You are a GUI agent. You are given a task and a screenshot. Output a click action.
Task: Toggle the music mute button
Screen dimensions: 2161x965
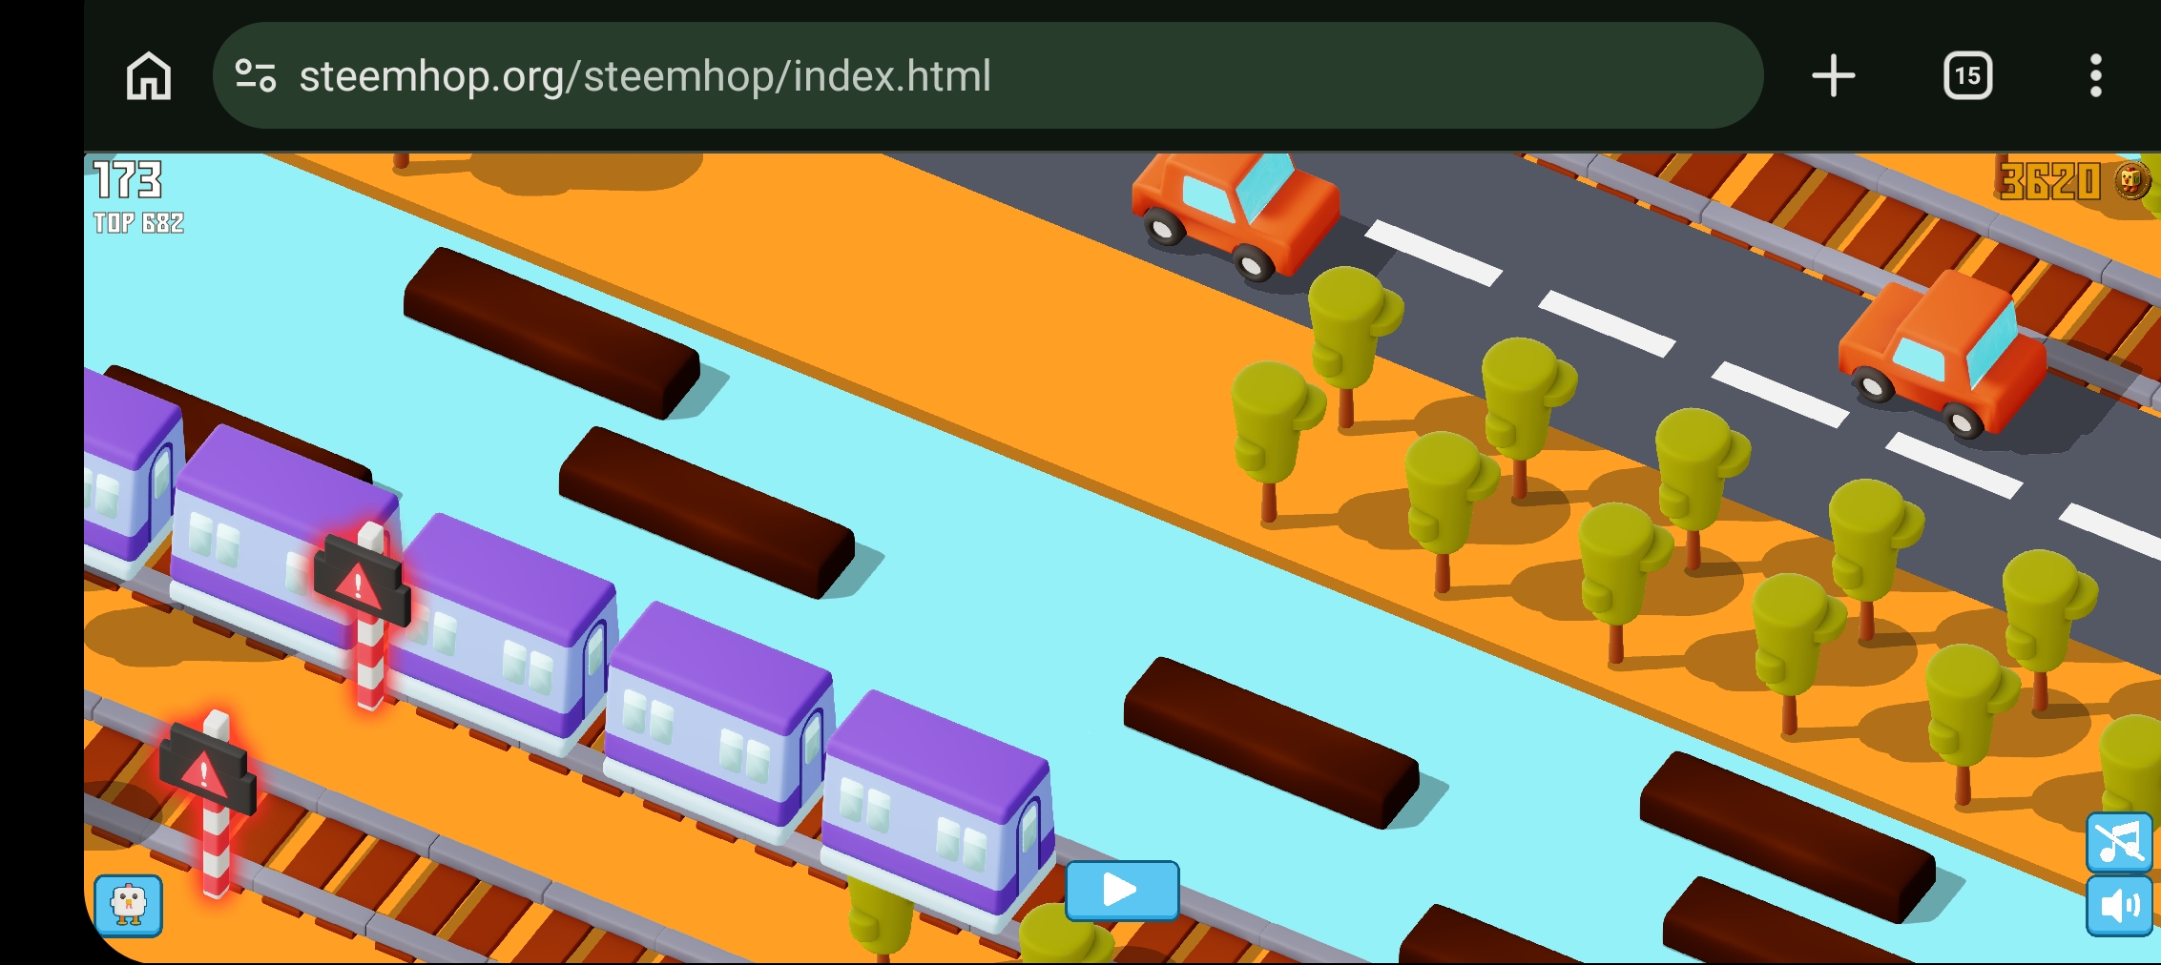[x=2119, y=842]
